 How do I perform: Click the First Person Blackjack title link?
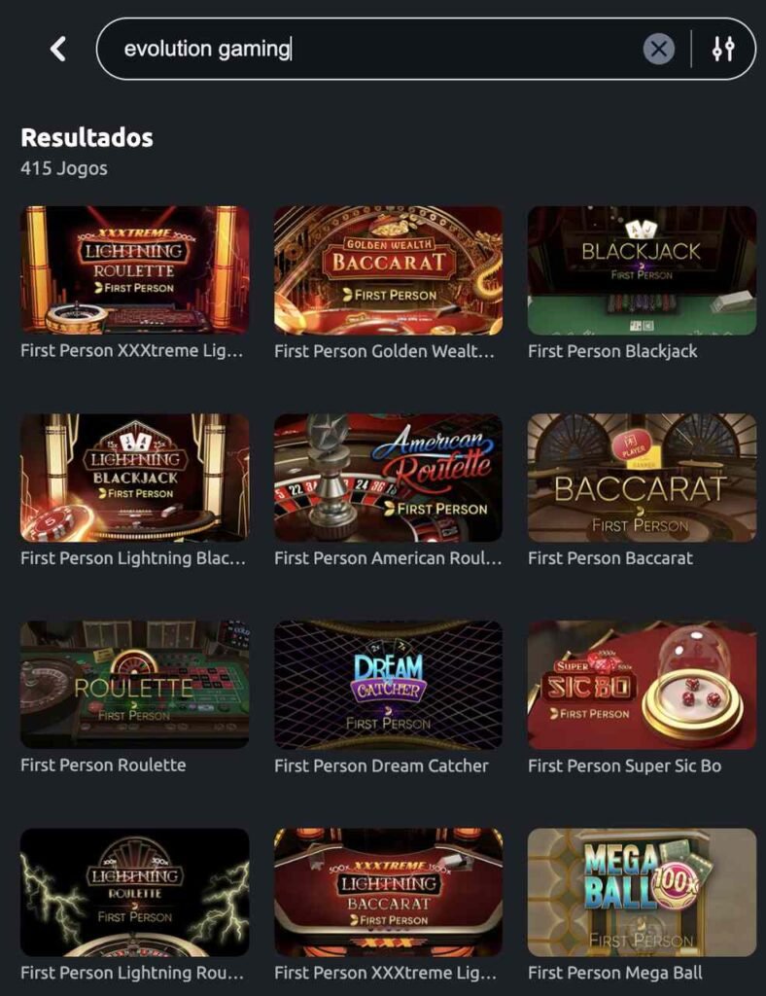pos(612,351)
